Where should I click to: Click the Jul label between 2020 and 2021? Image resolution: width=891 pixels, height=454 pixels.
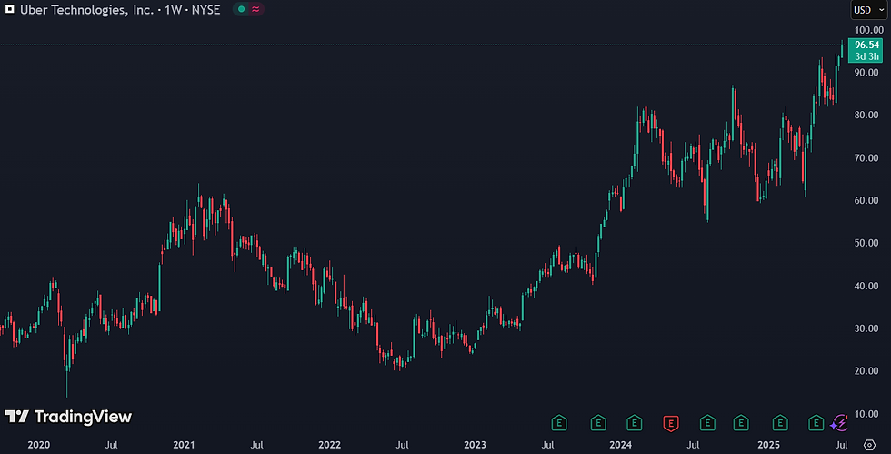click(x=111, y=445)
